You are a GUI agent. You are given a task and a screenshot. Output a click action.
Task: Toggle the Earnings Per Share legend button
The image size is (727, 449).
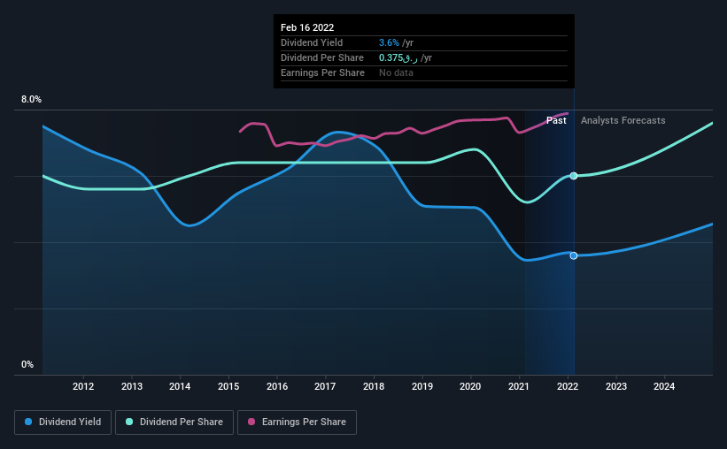(297, 422)
